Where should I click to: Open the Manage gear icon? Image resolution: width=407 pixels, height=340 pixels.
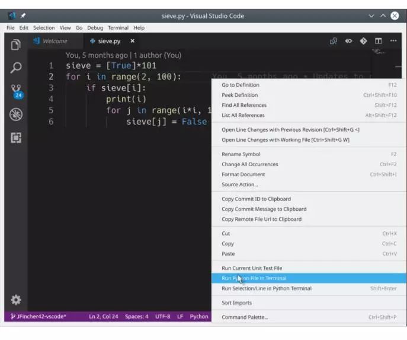pos(16,300)
